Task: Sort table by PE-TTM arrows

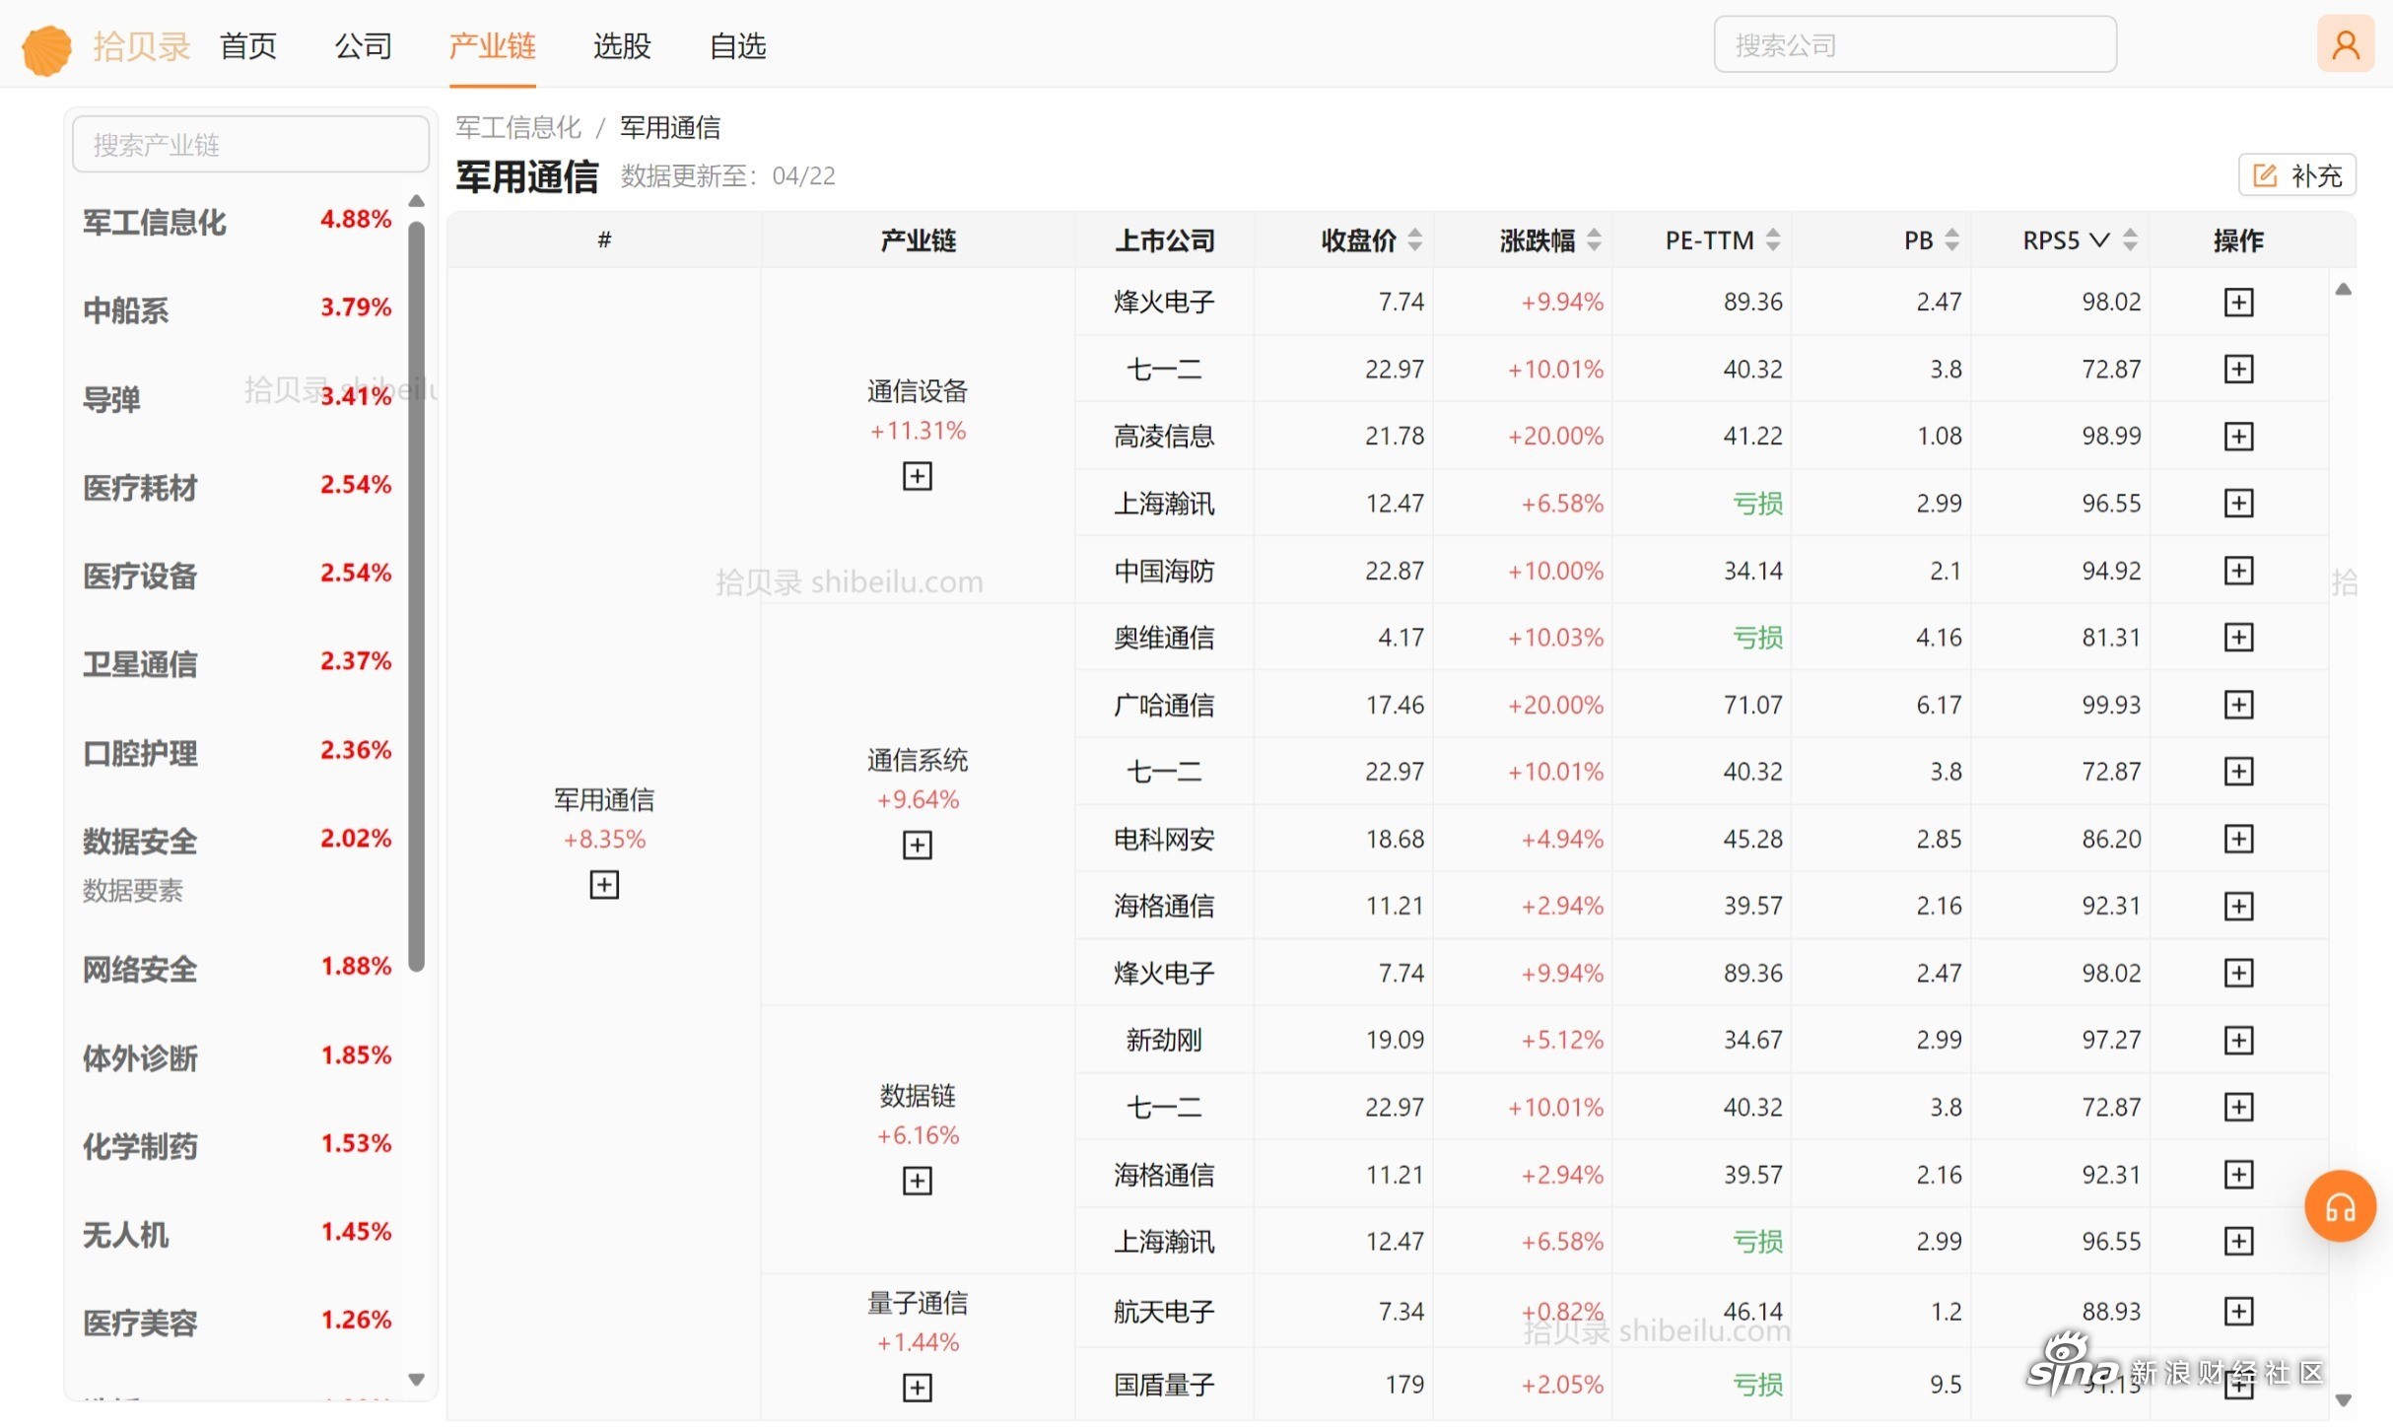Action: click(1773, 239)
